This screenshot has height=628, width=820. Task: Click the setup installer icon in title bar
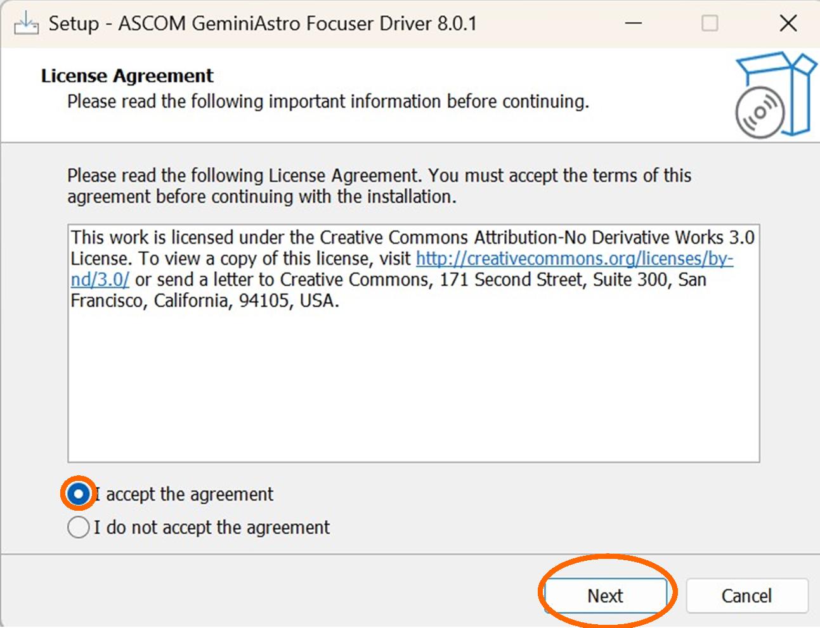coord(26,23)
